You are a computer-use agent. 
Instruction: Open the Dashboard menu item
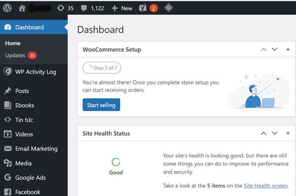click(34, 27)
